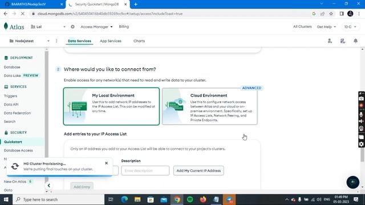The height and width of the screenshot is (205, 365).
Task: Open Get Help dropdown
Action: click(326, 27)
